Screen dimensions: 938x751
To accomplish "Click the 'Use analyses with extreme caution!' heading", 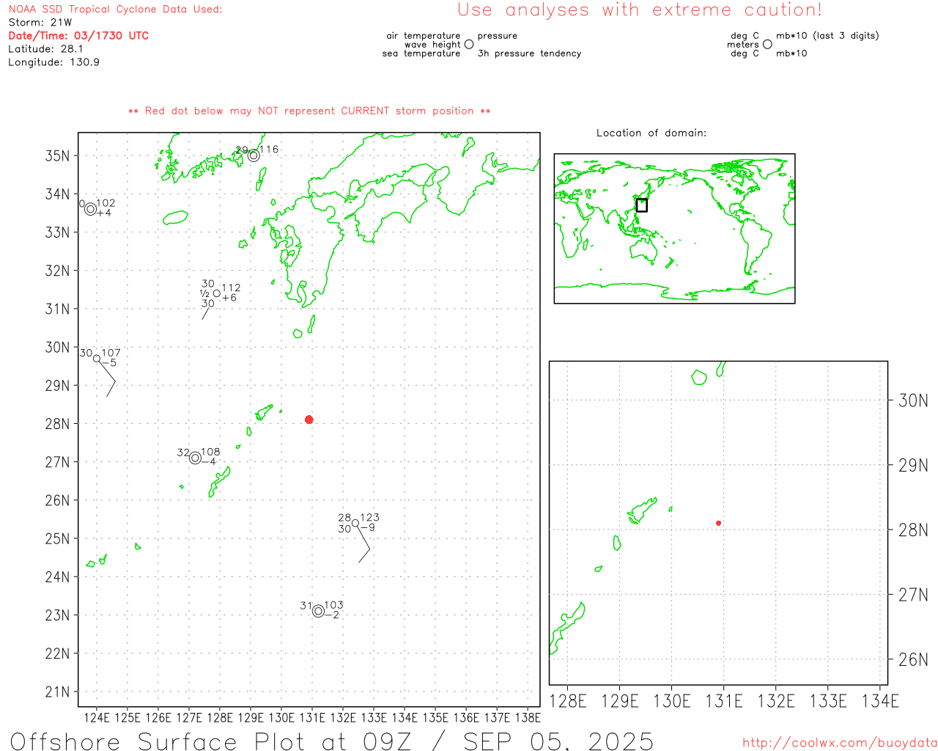I will tap(640, 10).
